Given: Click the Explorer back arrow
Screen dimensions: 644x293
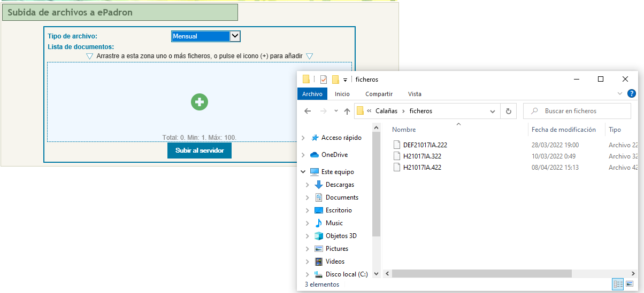Looking at the screenshot, I should [308, 111].
